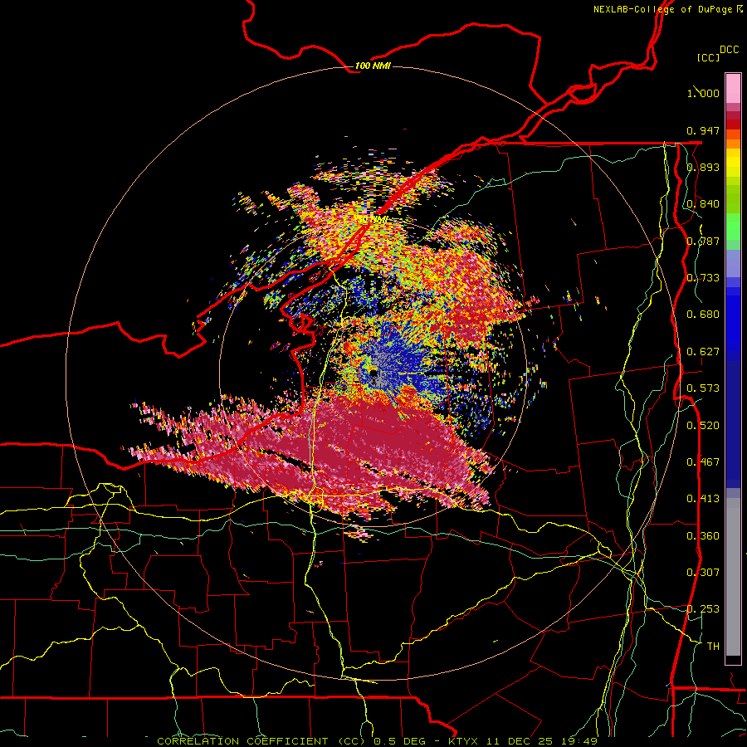
Task: Click the lavender segment of the color bar
Action: pos(733,263)
